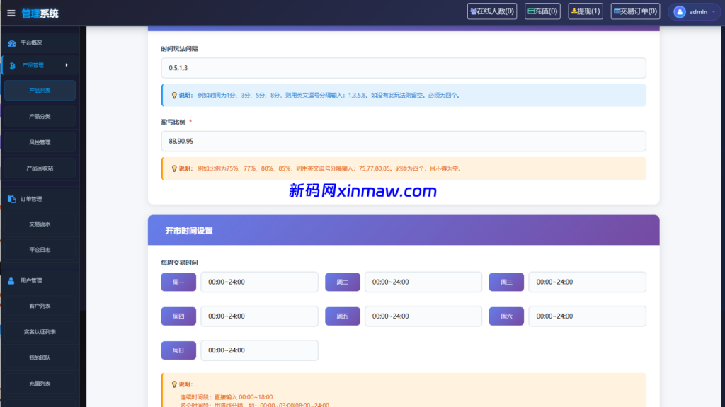
Task: Click the 用户管理 sidebar text
Action: (x=31, y=281)
